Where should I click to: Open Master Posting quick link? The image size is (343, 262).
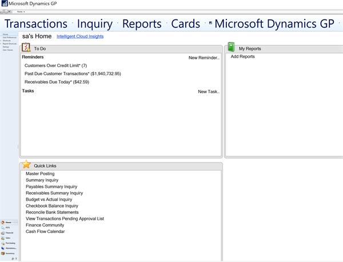click(x=40, y=173)
